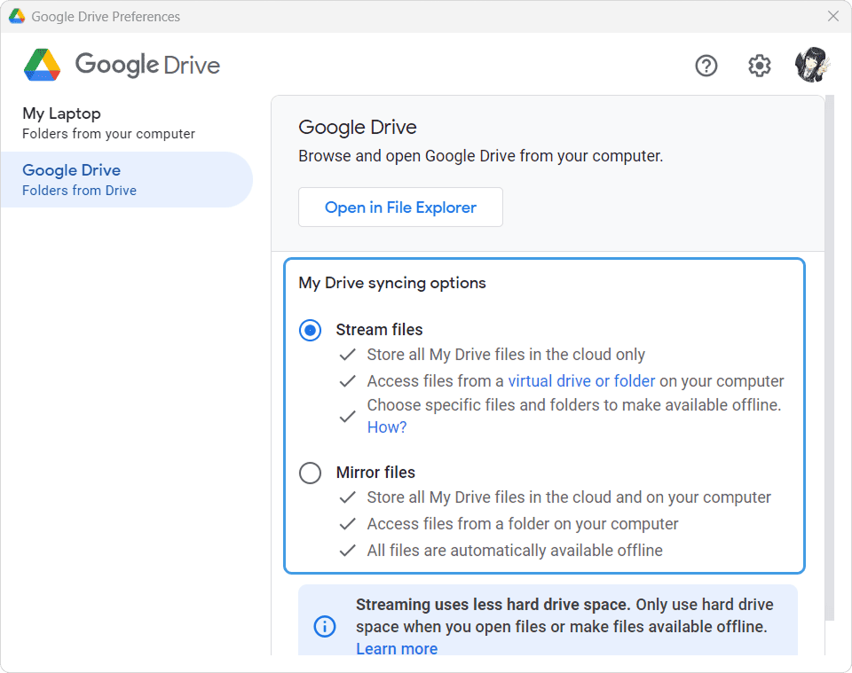Click the 'Google Drive Preferences' window title
This screenshot has height=673, width=852.
(106, 17)
